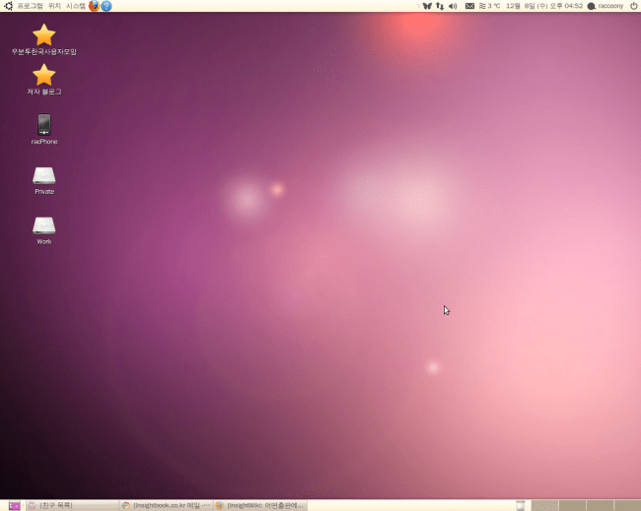Image resolution: width=641 pixels, height=511 pixels.
Task: Click the butterfly tray icon
Action: click(x=426, y=6)
